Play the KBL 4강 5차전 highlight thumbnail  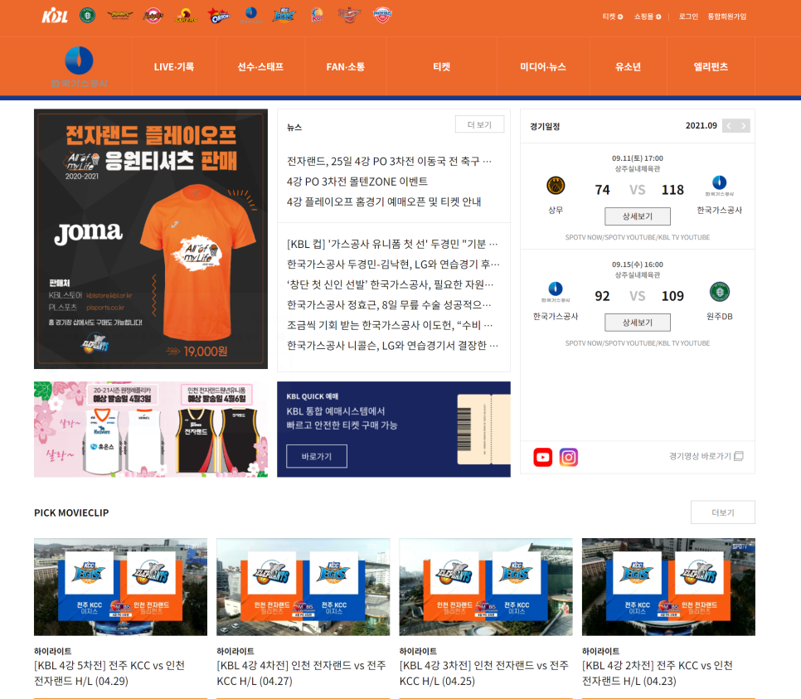pyautogui.click(x=120, y=586)
